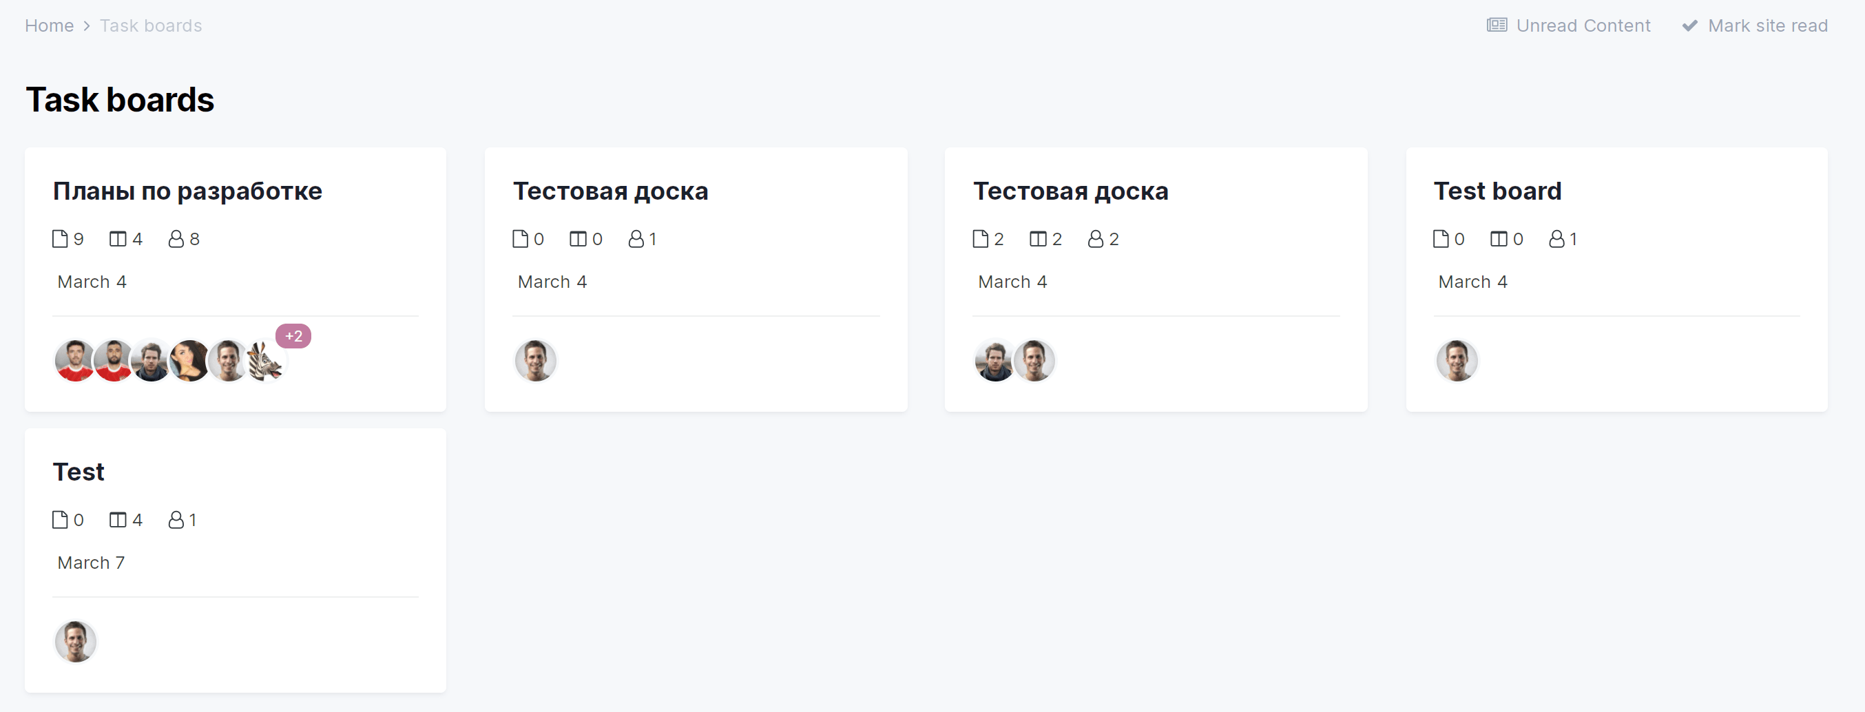
Task: Click the columns icon on Планы по разработке
Action: [x=118, y=239]
